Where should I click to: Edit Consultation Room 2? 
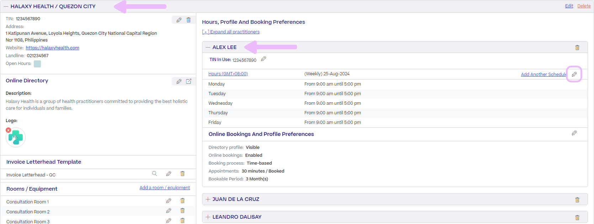169,211
